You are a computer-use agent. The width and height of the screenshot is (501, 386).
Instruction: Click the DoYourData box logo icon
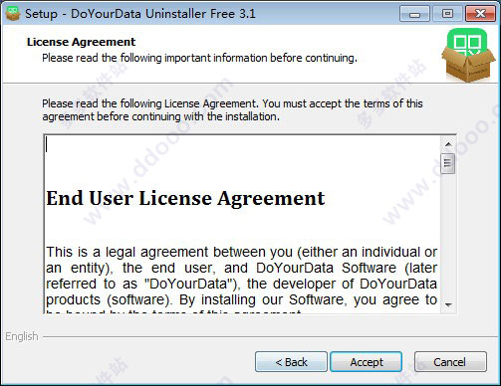pyautogui.click(x=468, y=55)
